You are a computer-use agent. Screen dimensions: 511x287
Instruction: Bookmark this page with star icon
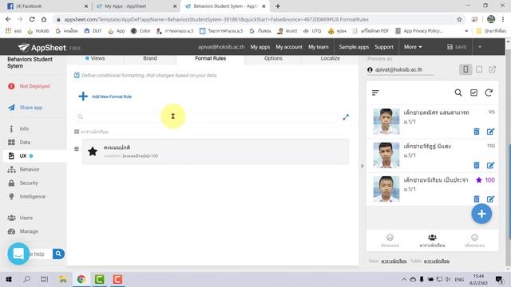pyautogui.click(x=459, y=19)
